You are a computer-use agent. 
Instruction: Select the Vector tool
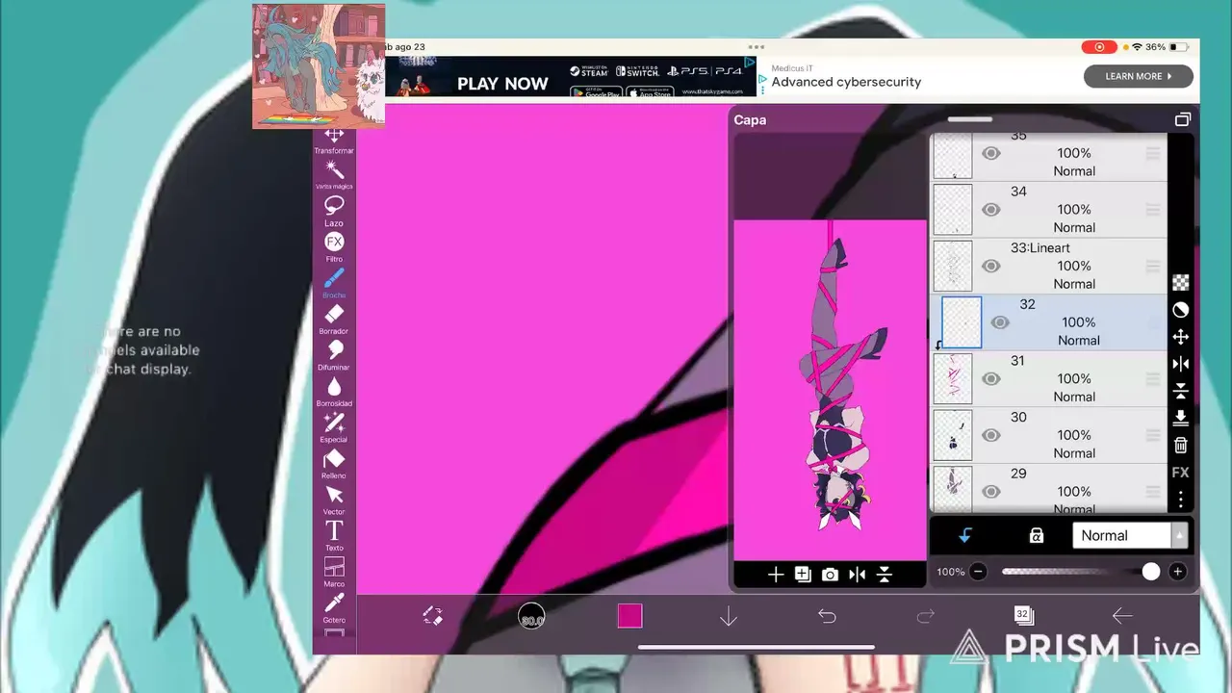(334, 500)
